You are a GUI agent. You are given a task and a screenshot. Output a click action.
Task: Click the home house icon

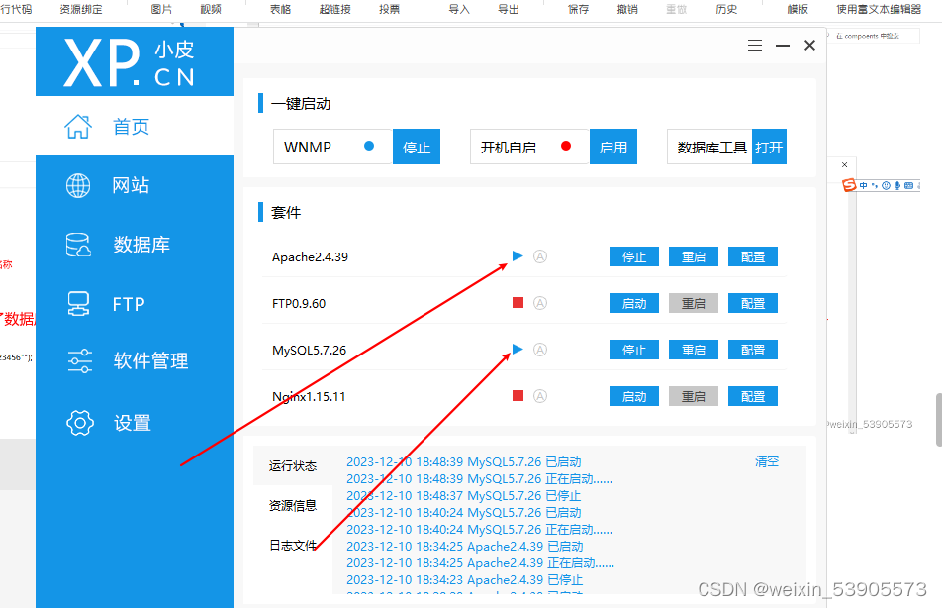pyautogui.click(x=78, y=127)
